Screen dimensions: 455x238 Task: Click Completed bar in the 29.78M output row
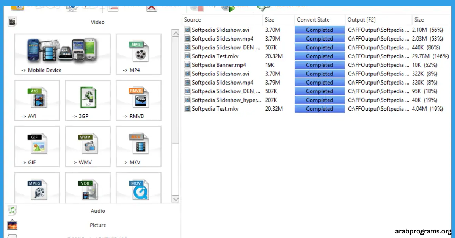click(x=320, y=56)
